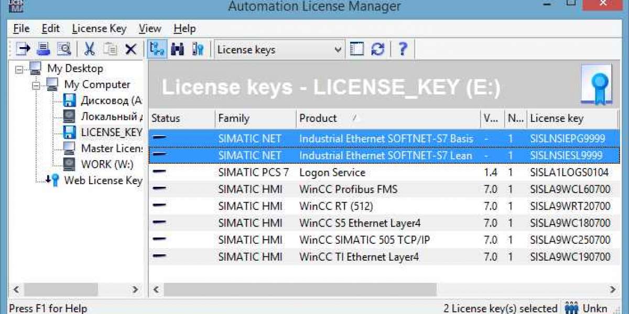This screenshot has height=314, width=629.
Task: Toggle the split window view icon
Action: [x=357, y=49]
